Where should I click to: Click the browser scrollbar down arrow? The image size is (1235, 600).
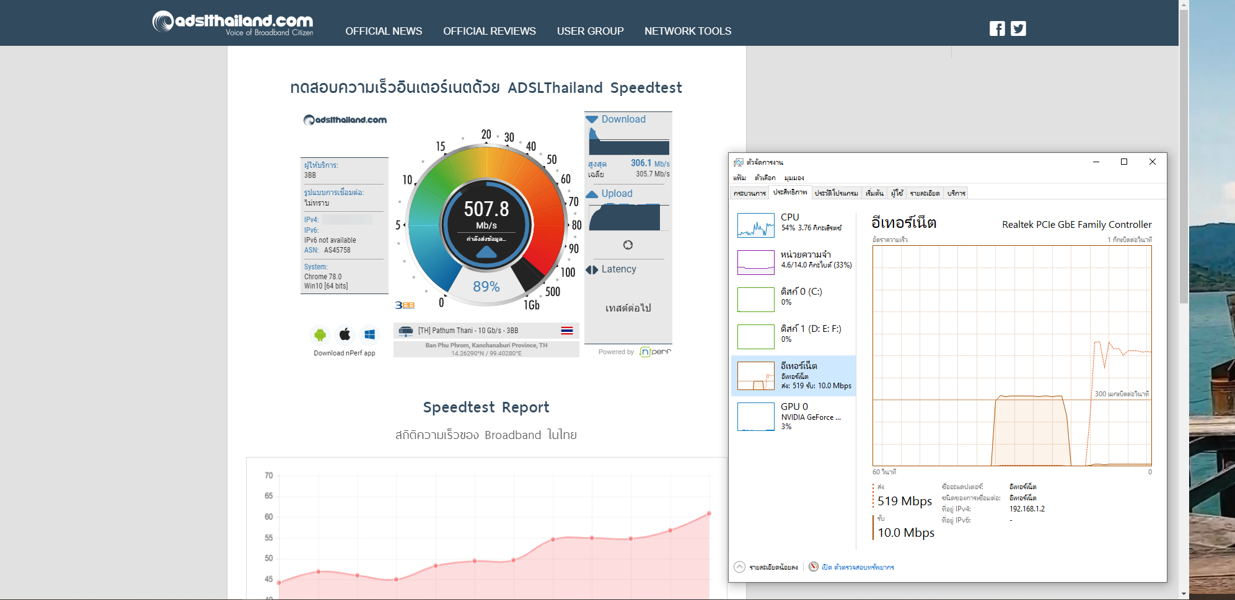tap(1184, 594)
